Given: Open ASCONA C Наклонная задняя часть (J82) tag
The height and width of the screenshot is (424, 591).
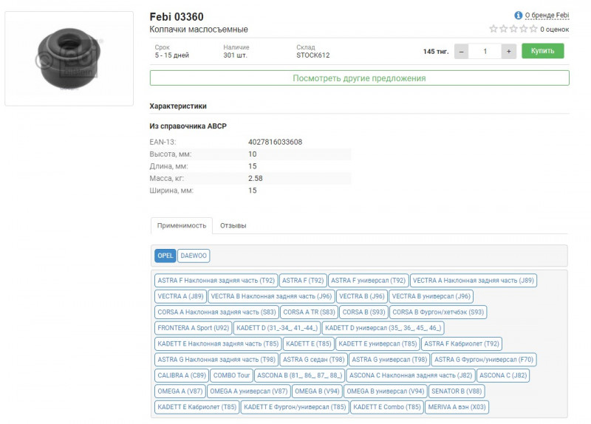Looking at the screenshot, I should point(411,375).
